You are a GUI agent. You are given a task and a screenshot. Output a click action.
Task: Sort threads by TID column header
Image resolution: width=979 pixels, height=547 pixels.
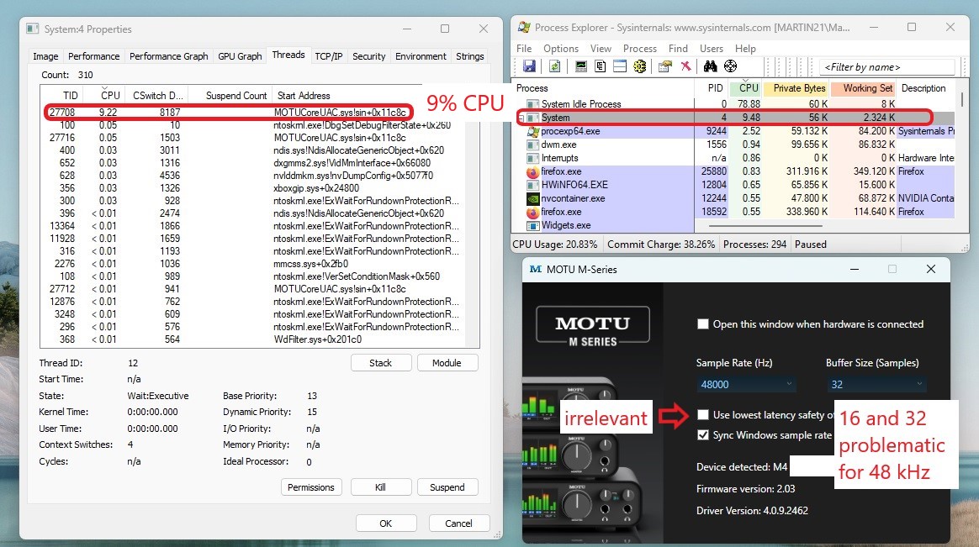[63, 96]
